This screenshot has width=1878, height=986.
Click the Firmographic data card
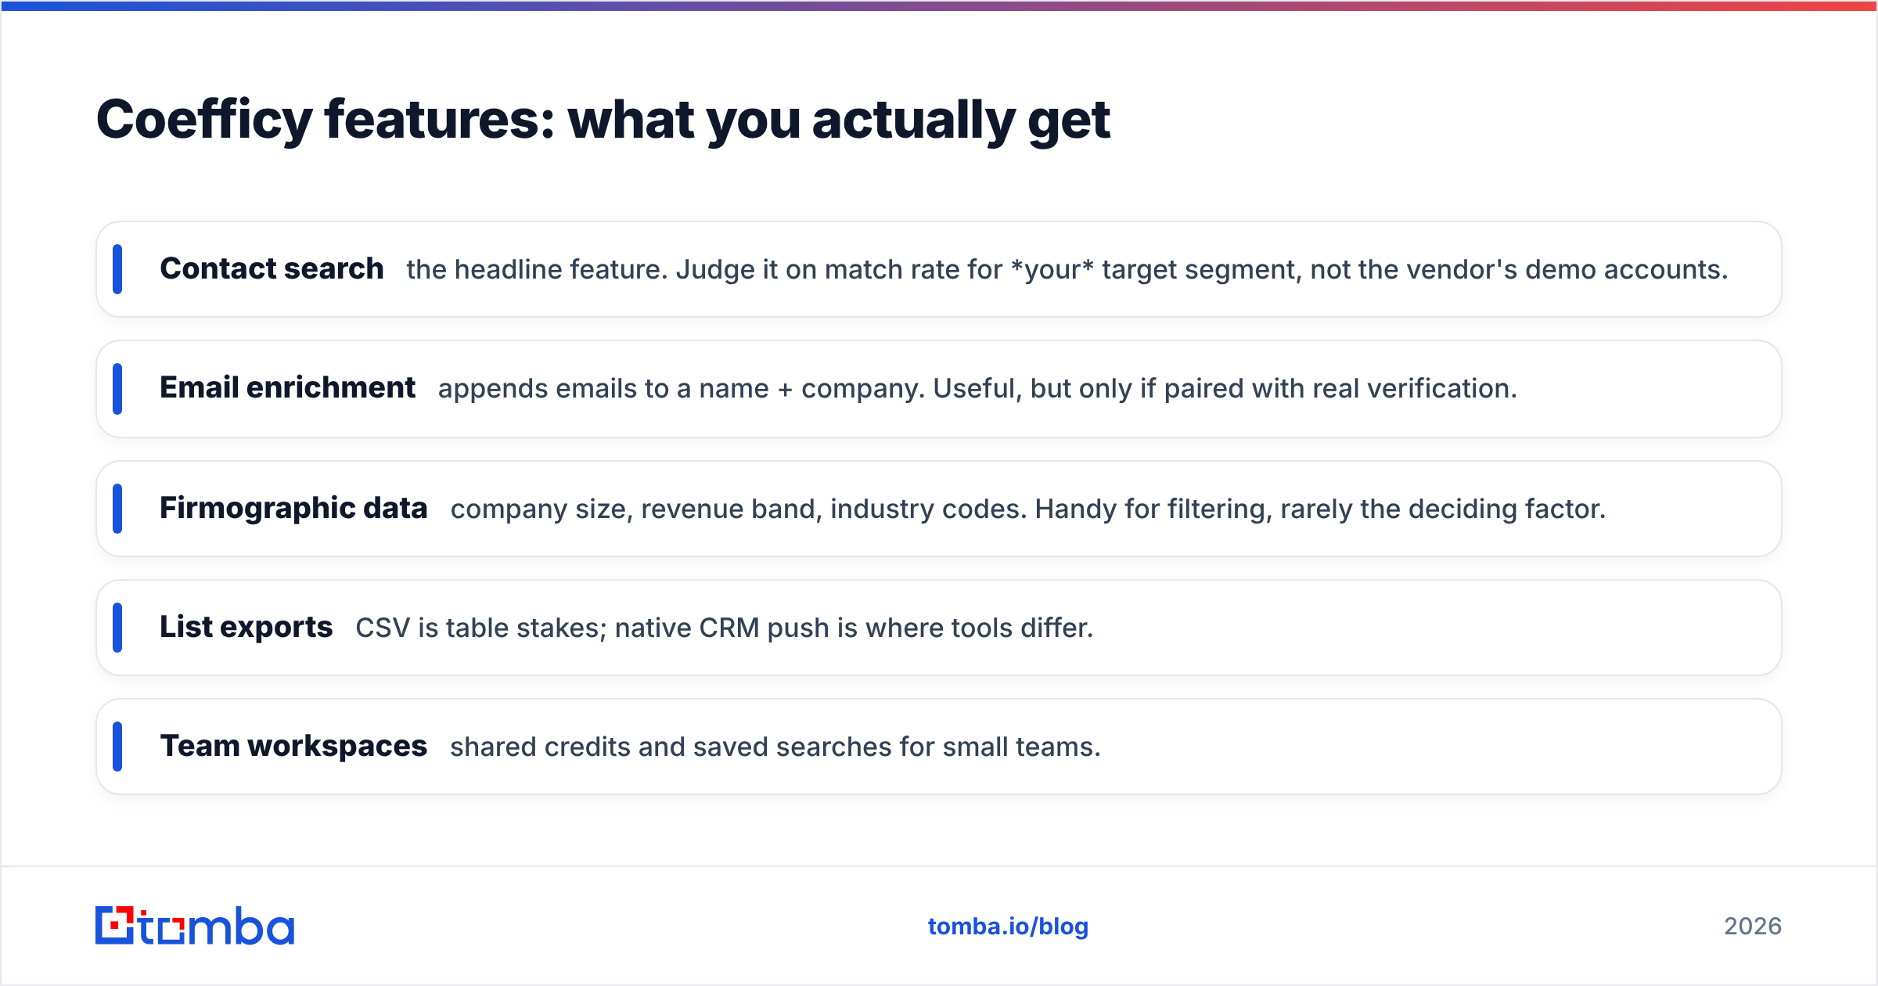click(939, 509)
